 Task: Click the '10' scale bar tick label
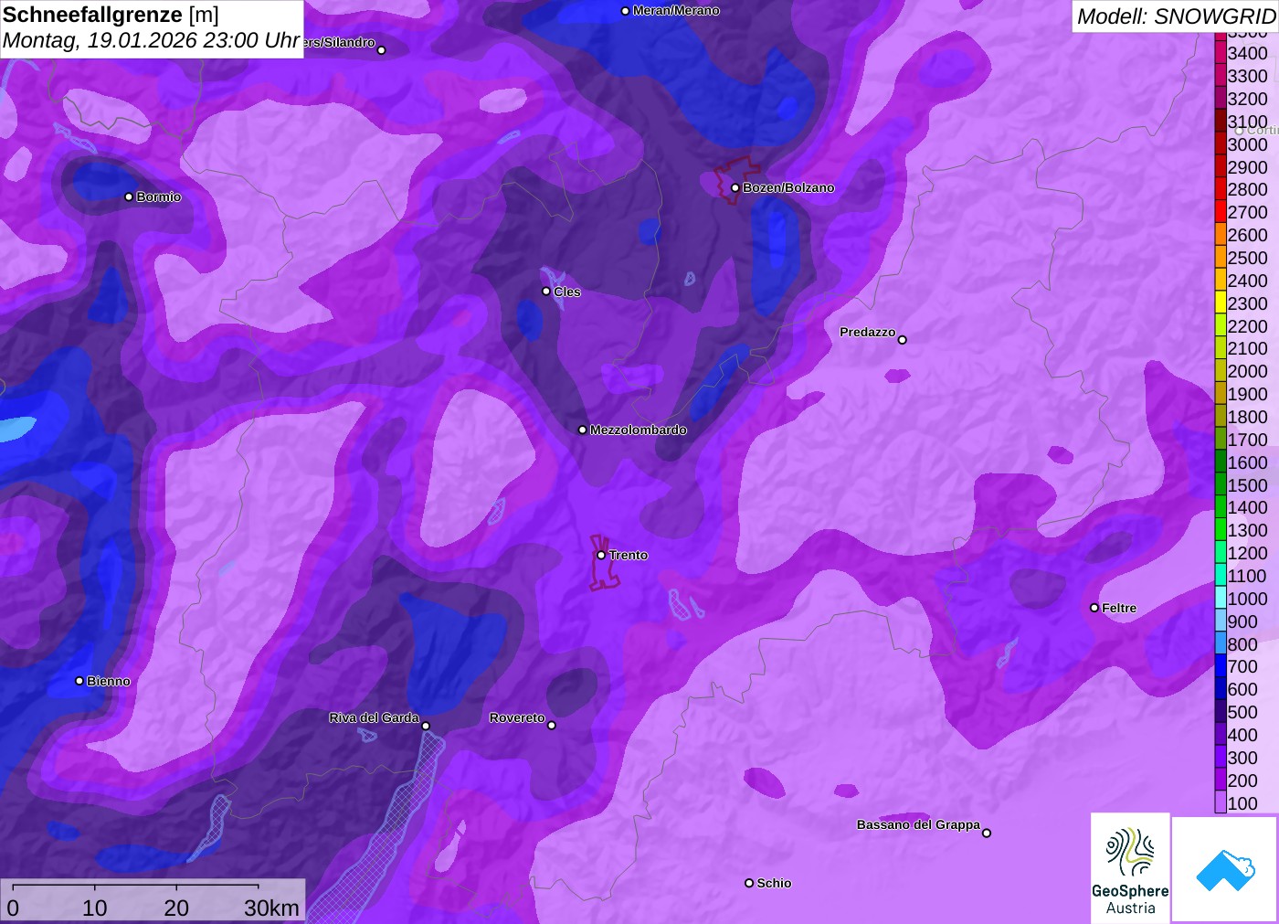coord(95,908)
